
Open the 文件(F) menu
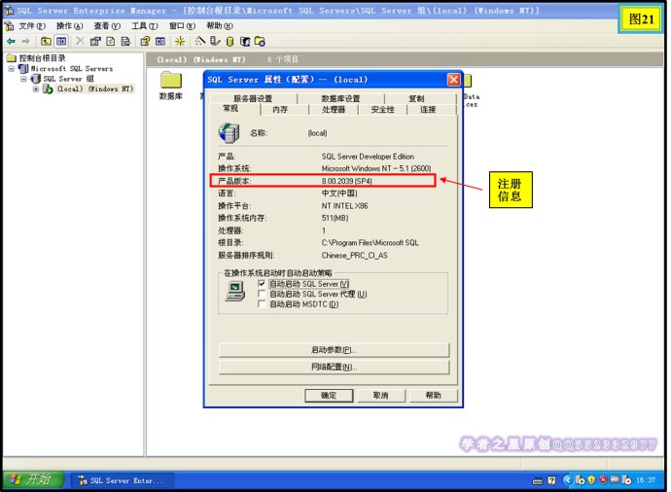32,26
